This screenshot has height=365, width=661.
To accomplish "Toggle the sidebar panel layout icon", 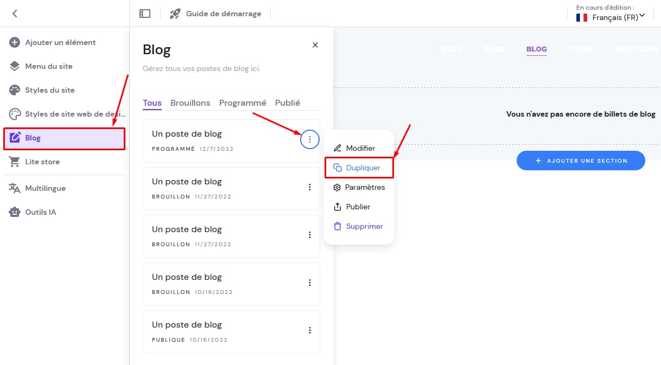I will [145, 14].
